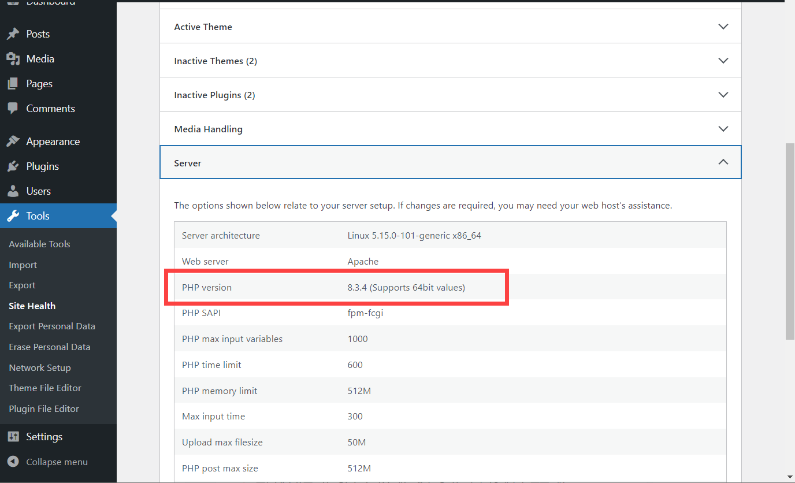The height and width of the screenshot is (483, 795).
Task: Click 'PHP post max size' label
Action: (x=220, y=469)
